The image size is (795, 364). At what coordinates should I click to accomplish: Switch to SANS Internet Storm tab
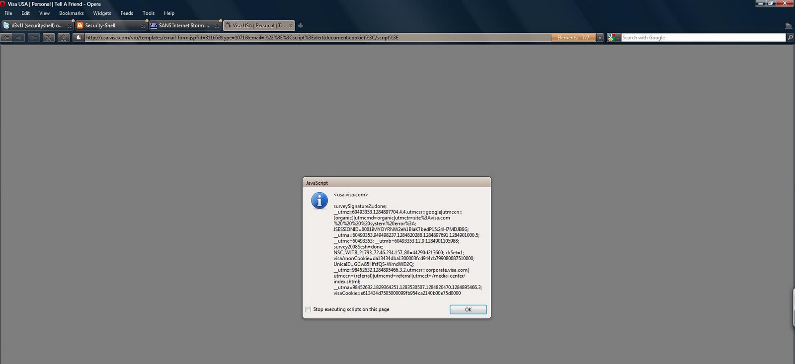click(184, 25)
